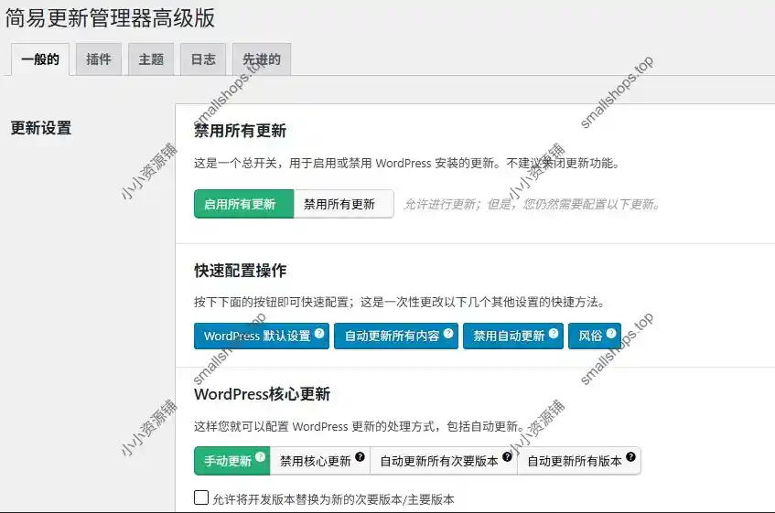Open help icon on 自动更新所有内容
775x513 pixels.
[x=448, y=333]
